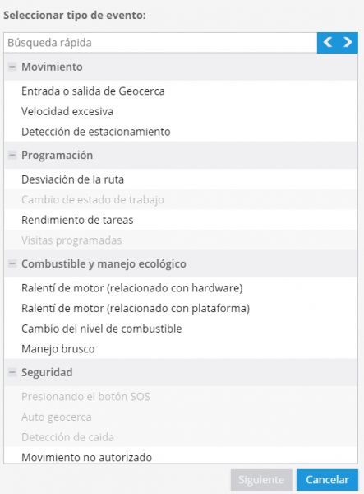Select Desviación de la ruta

(181, 179)
